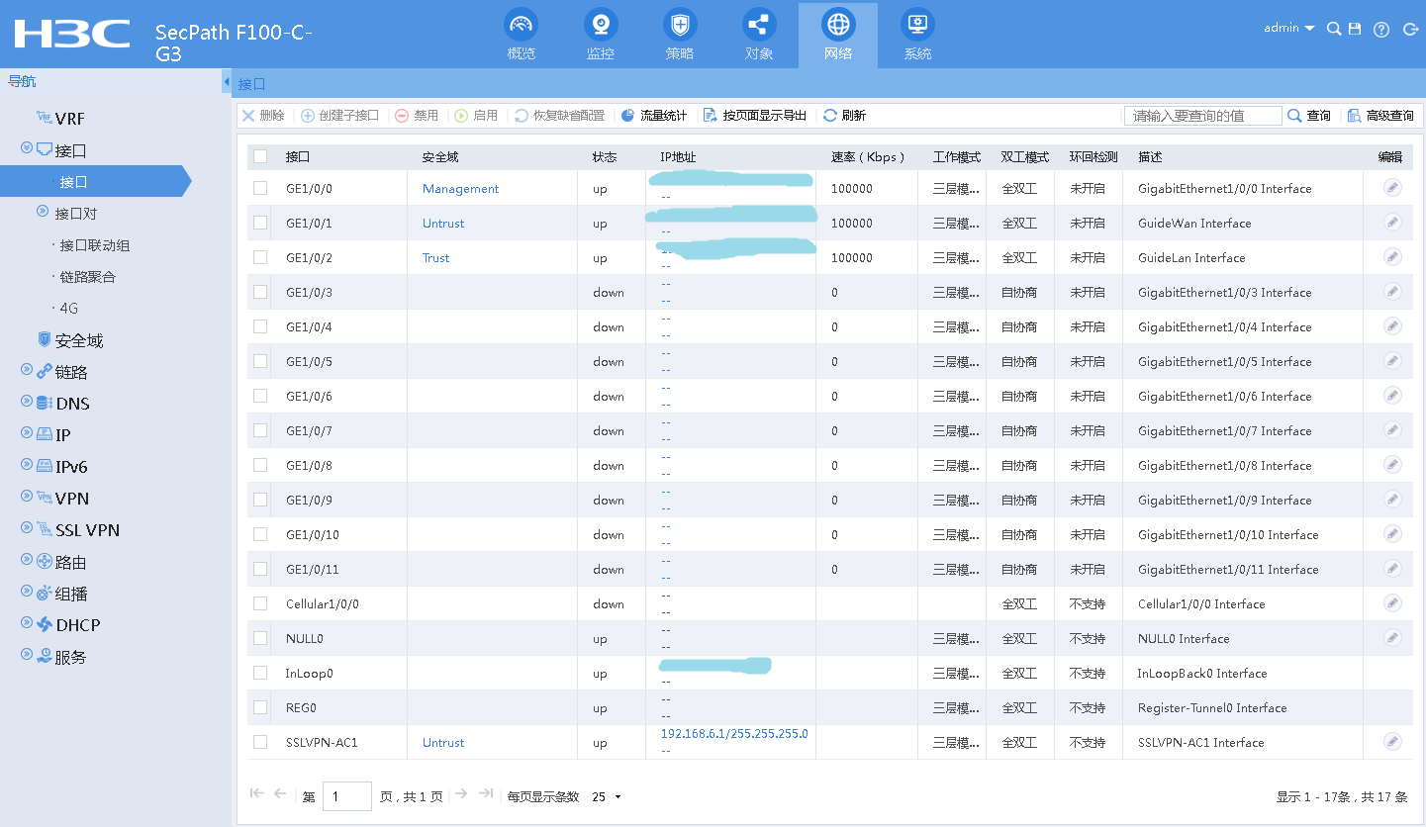Open the 概览 overview dashboard icon
The width and height of the screenshot is (1426, 827).
point(521,25)
